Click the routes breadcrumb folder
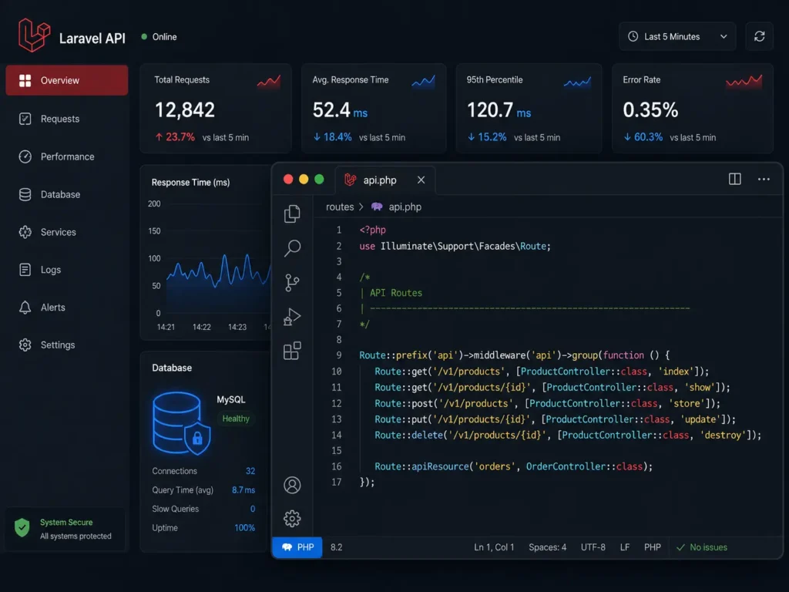The image size is (789, 592). pos(340,207)
